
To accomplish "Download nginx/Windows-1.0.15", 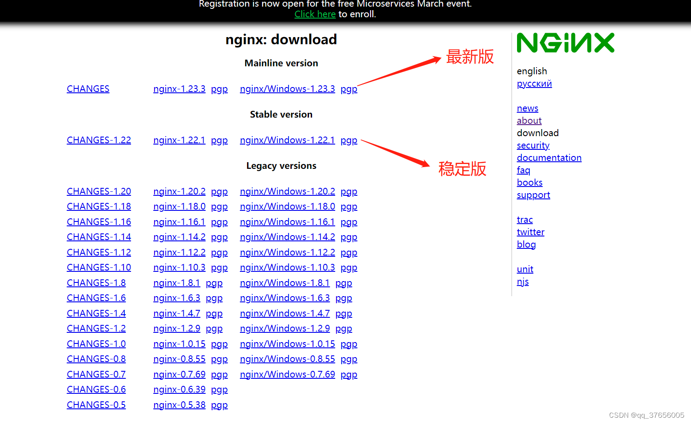I will [287, 344].
